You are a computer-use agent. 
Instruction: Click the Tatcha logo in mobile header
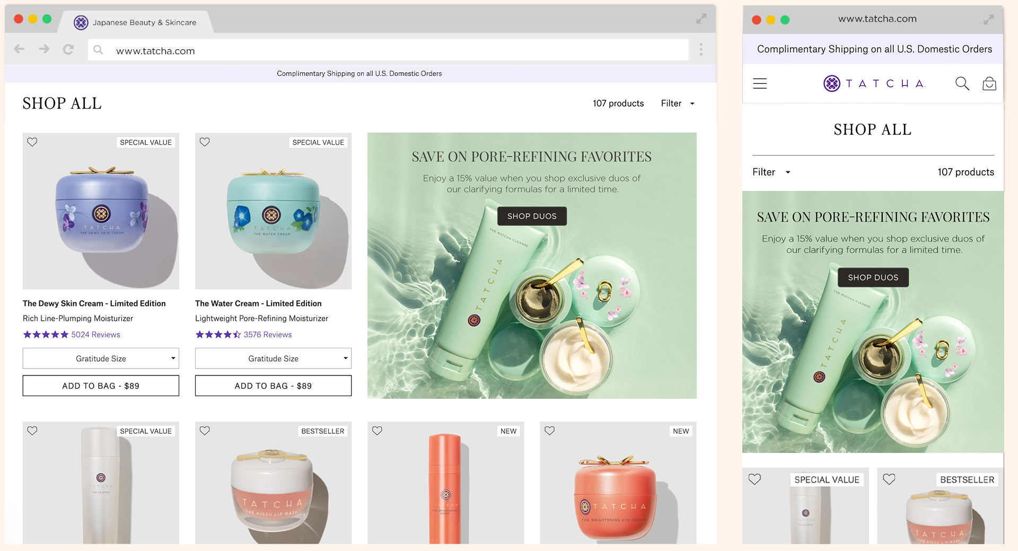click(874, 83)
